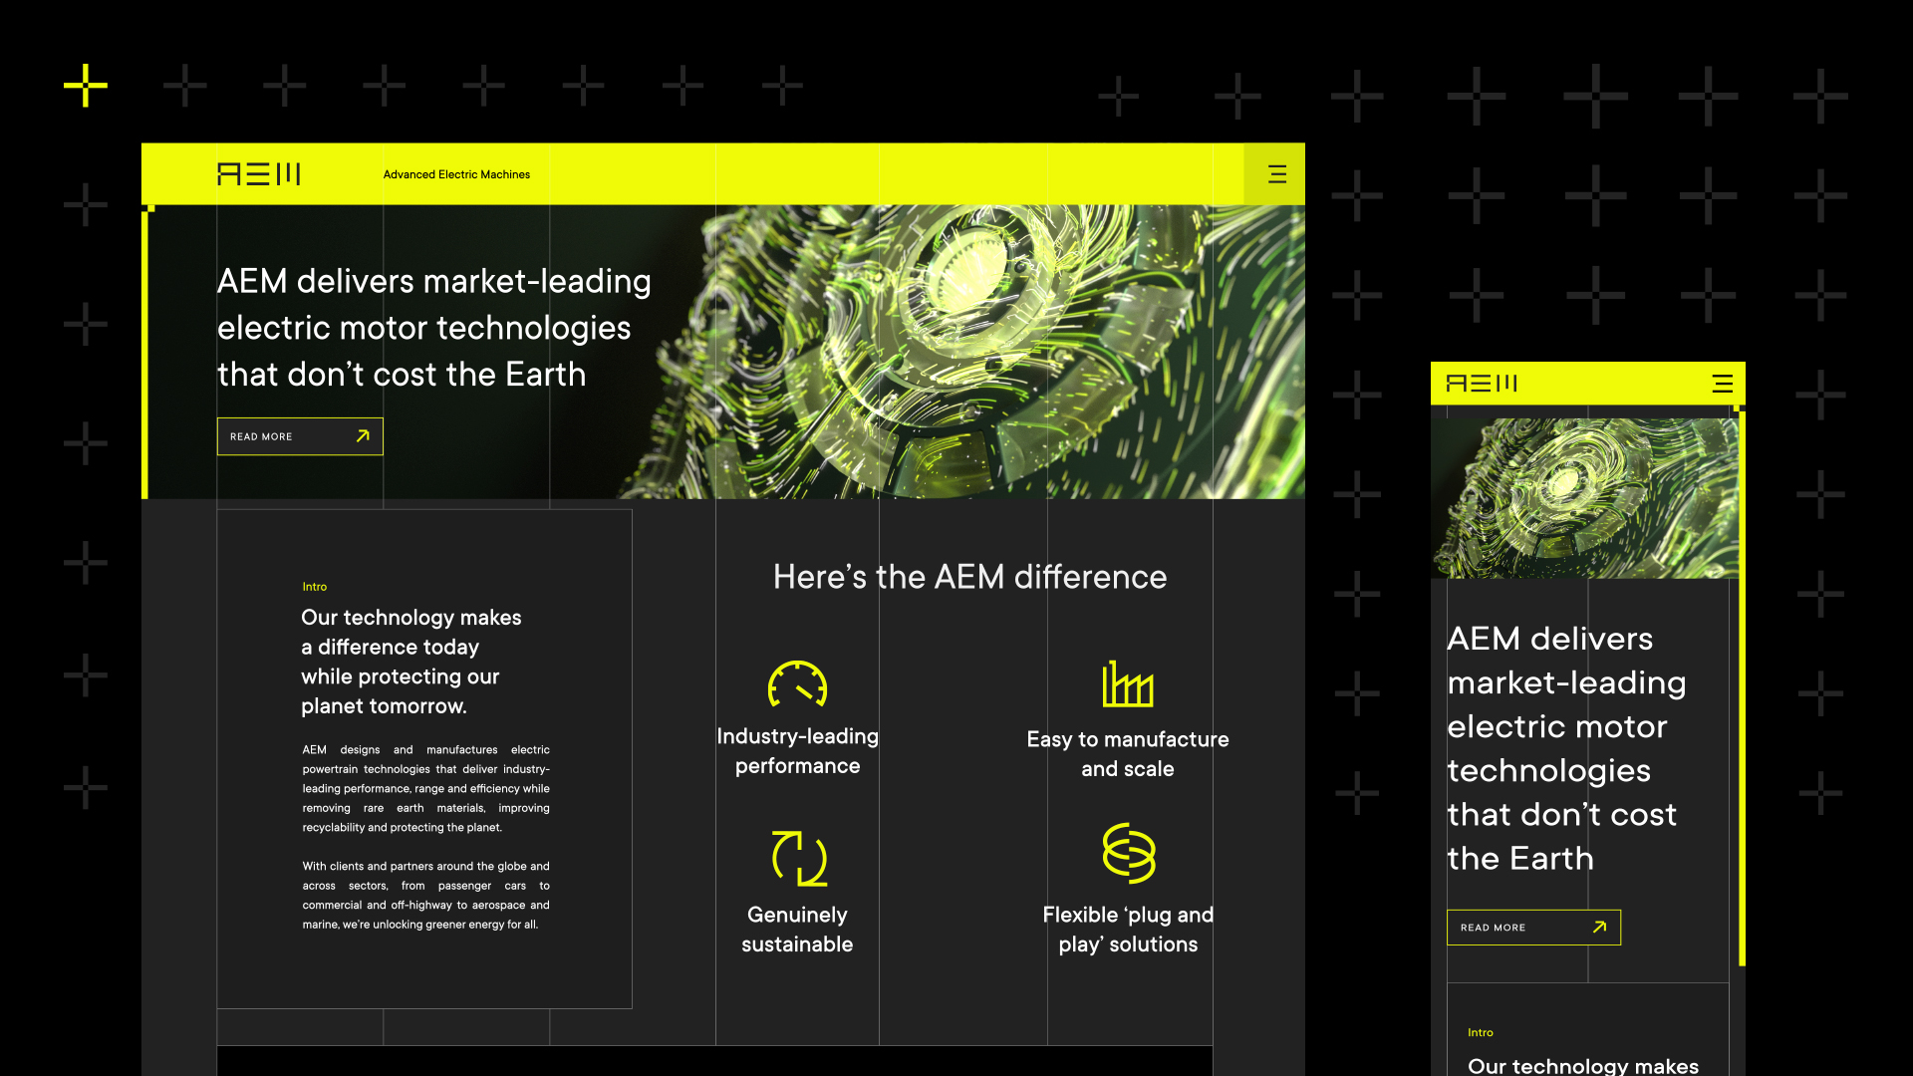
Task: Click the Here's the AEM difference heading
Action: click(x=969, y=577)
